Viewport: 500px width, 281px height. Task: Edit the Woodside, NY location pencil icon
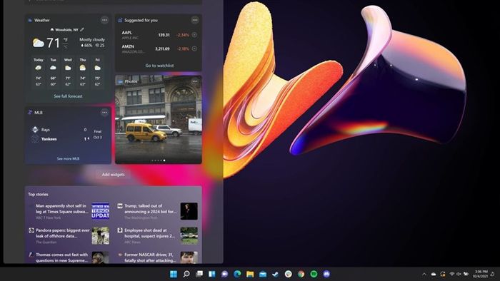point(82,29)
